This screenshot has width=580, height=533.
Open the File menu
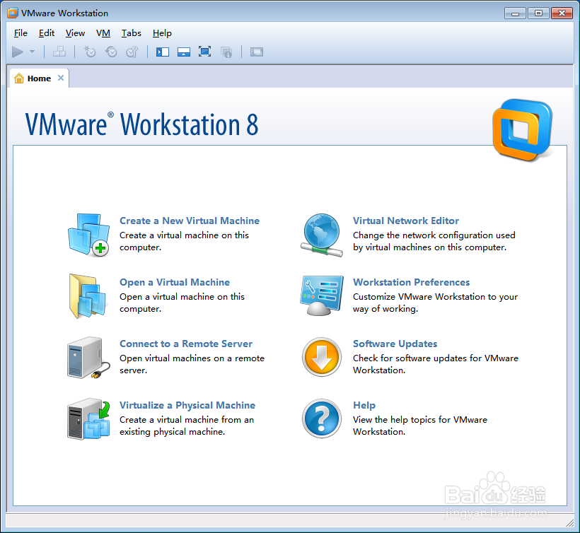click(x=21, y=33)
